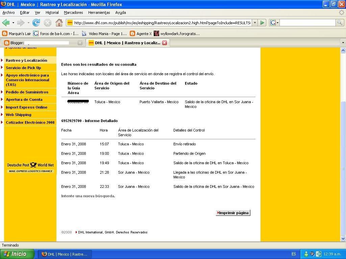Open Servicio de Pick Up link
The height and width of the screenshot is (259, 346).
click(x=23, y=68)
